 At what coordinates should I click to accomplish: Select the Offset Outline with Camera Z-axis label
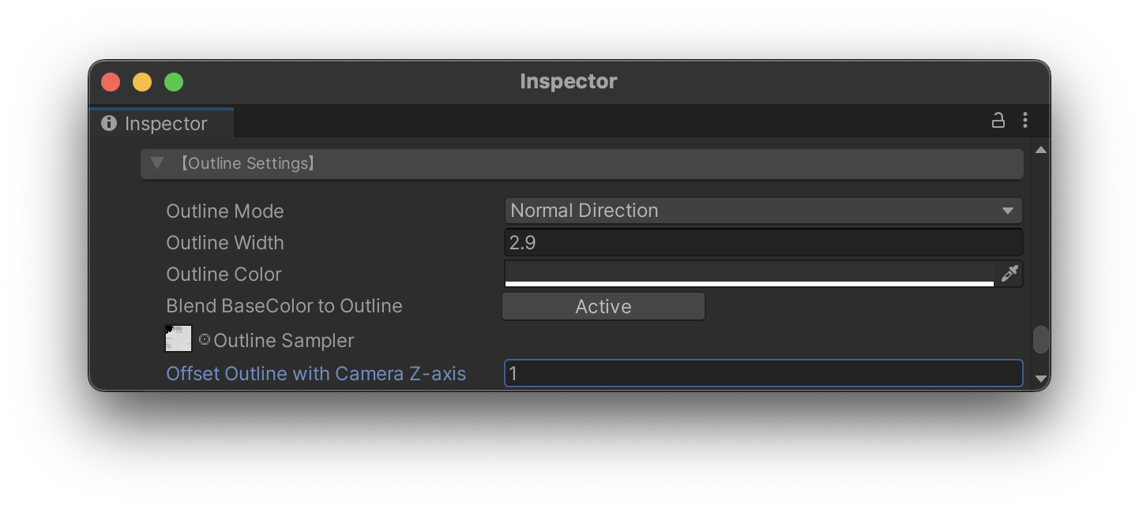click(316, 373)
